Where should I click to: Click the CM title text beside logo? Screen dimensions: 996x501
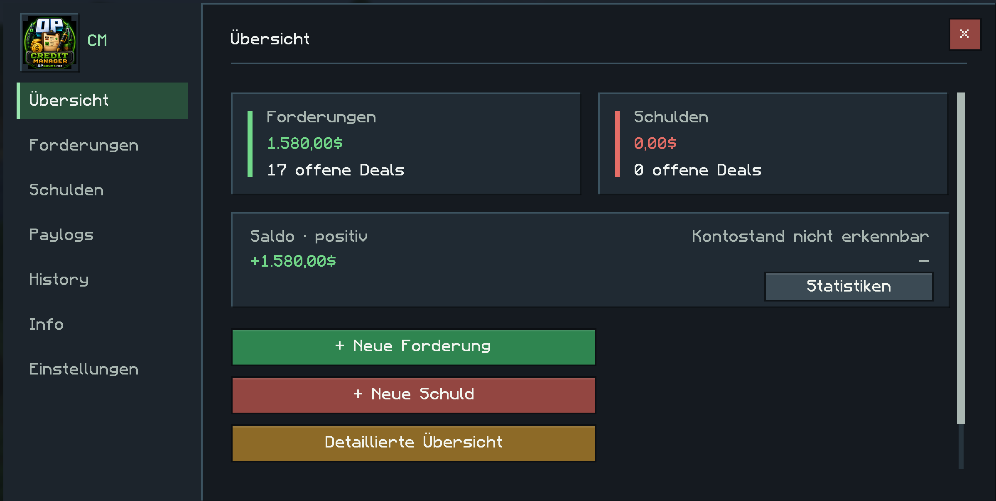tap(97, 41)
